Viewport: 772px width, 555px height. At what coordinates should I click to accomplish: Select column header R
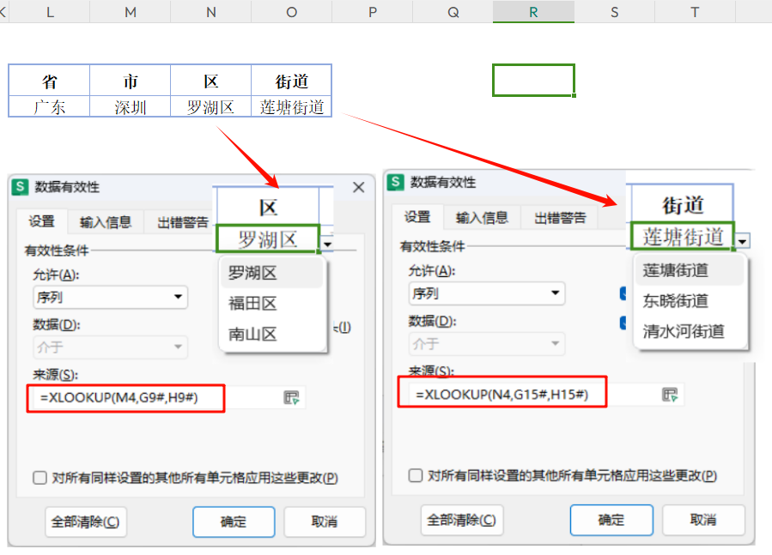point(534,12)
